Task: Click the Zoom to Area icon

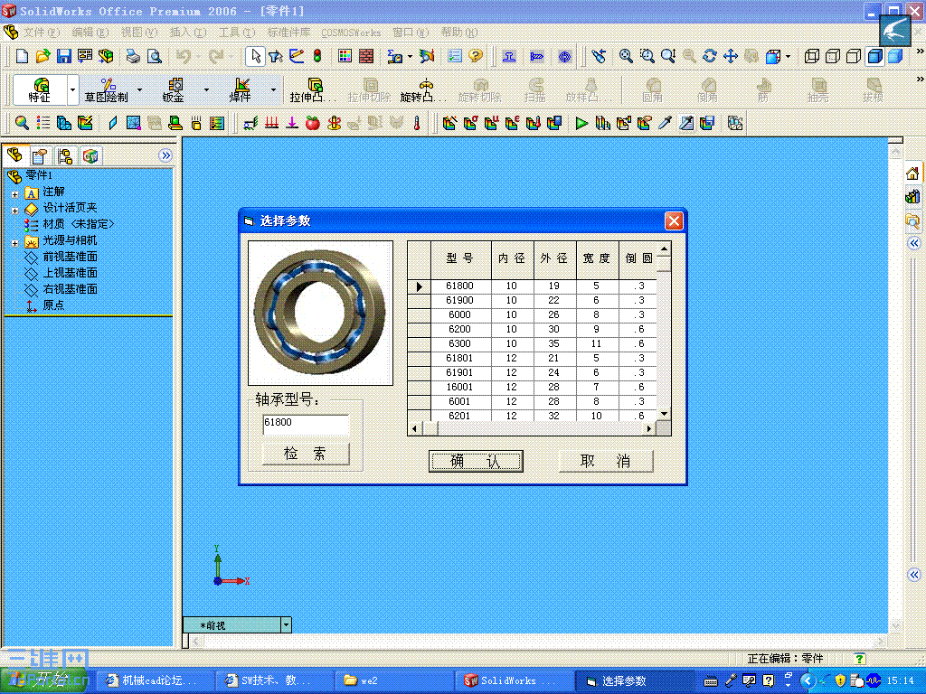Action: coord(647,56)
